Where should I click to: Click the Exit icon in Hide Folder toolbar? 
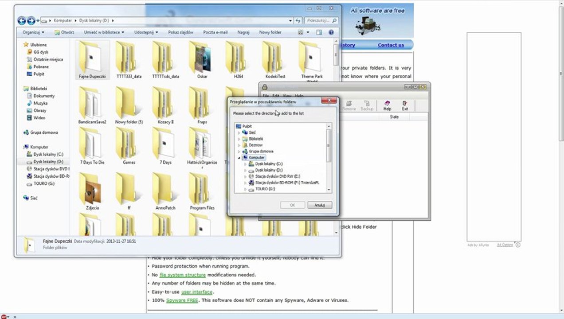405,105
